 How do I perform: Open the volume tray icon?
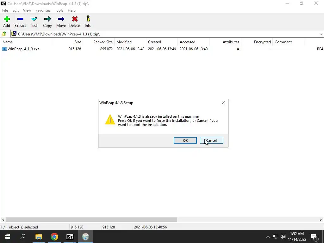tap(283, 237)
